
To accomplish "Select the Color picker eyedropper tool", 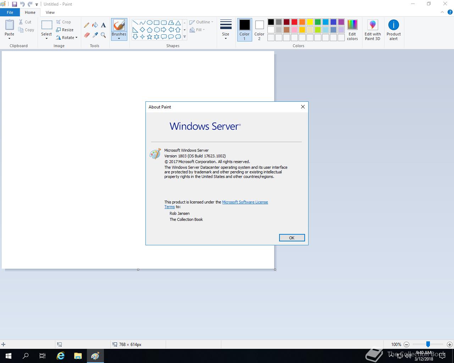I will pos(95,35).
